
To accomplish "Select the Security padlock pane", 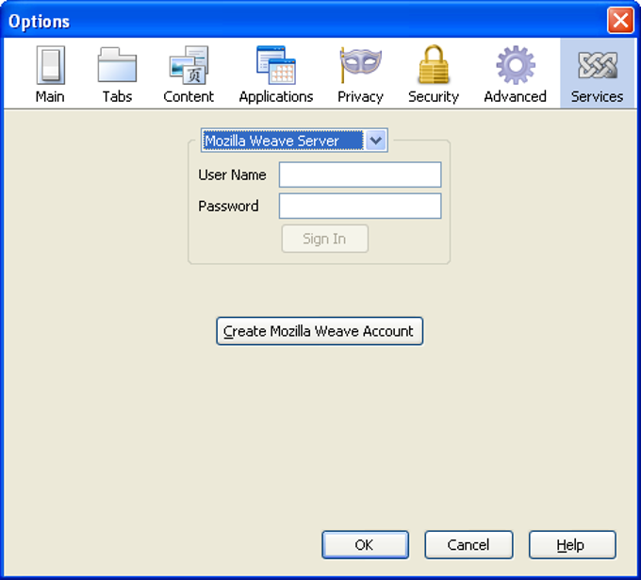I will tap(434, 75).
